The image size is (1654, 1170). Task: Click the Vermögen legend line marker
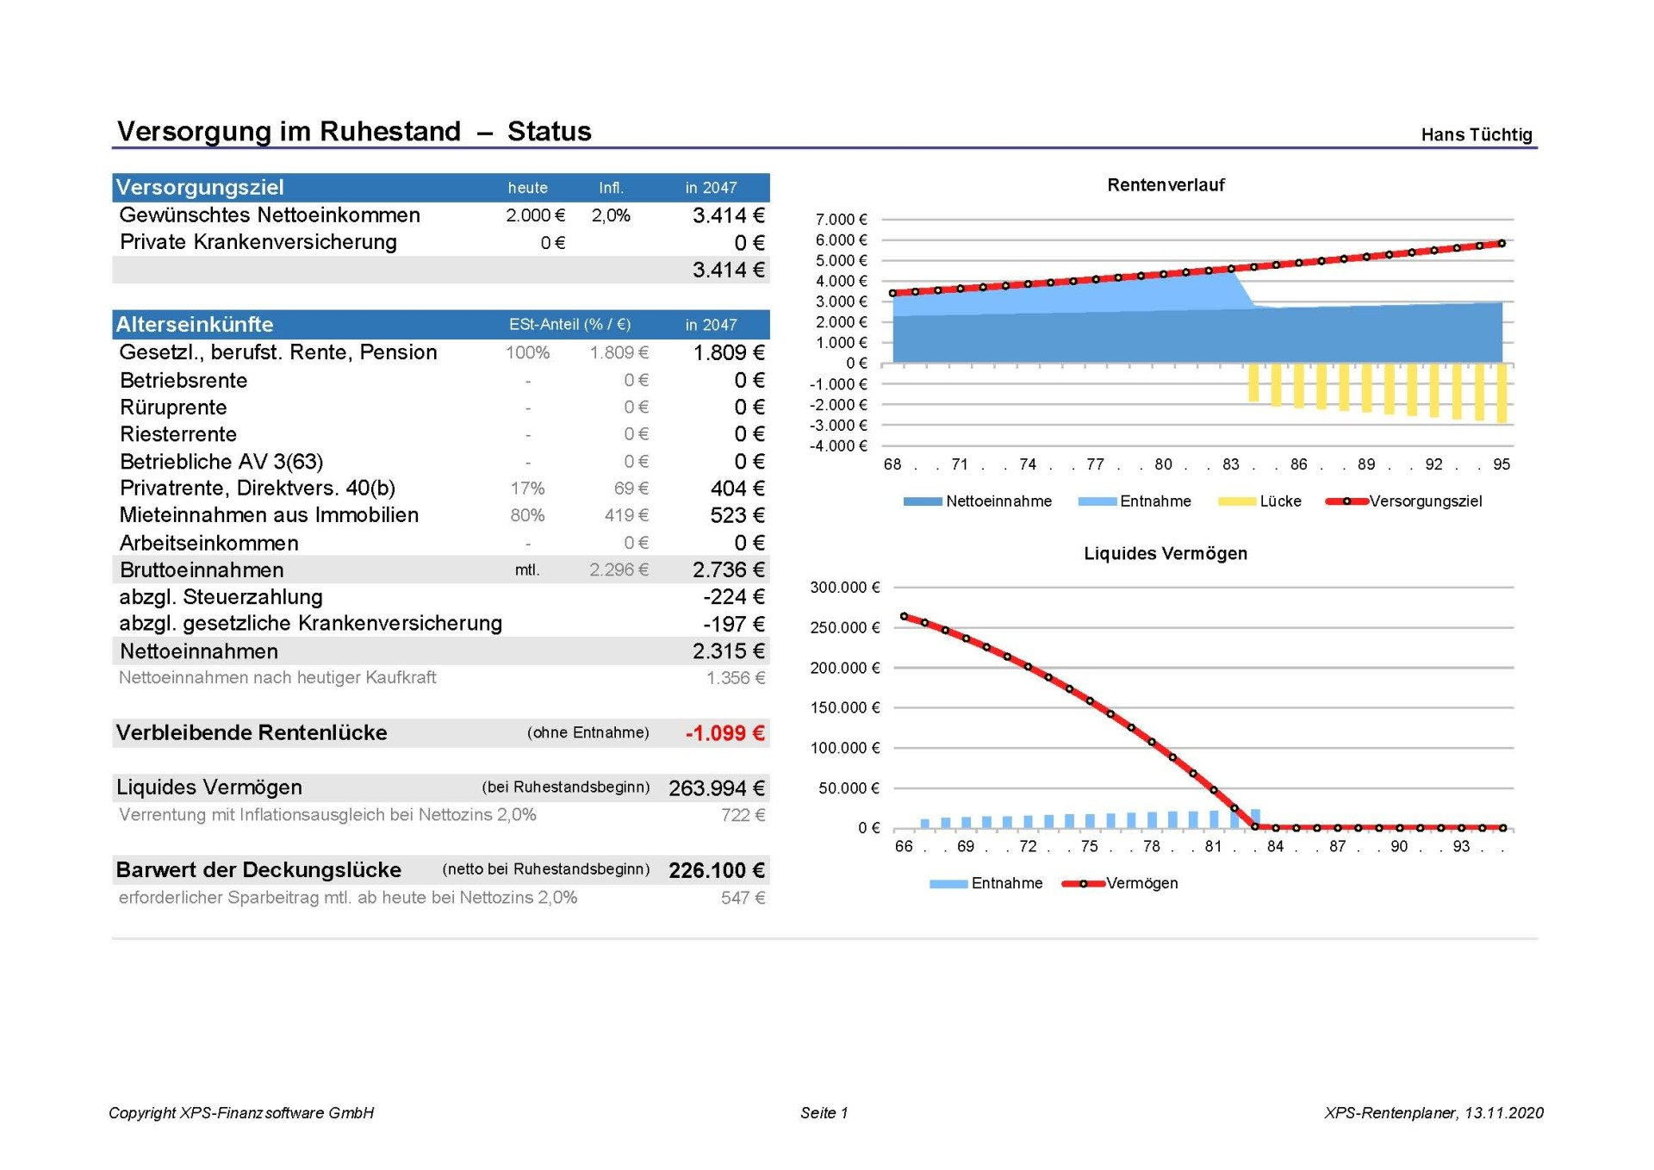click(x=1083, y=883)
